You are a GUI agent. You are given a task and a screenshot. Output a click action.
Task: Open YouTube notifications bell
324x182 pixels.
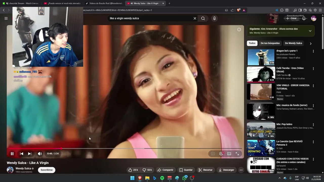[x=304, y=18]
